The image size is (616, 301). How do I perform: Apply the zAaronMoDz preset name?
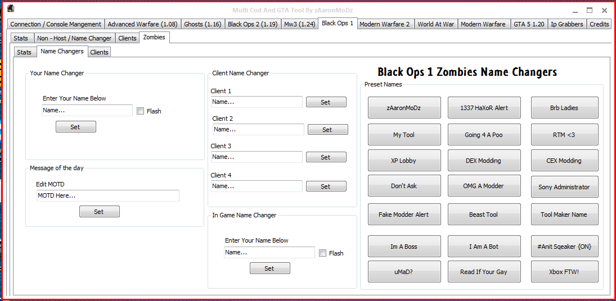(x=404, y=108)
